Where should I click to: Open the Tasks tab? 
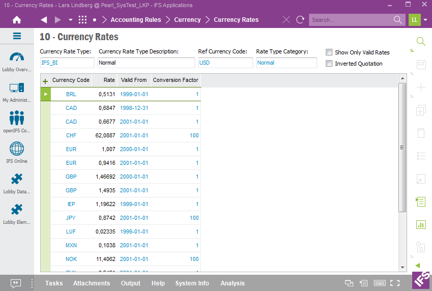click(54, 283)
